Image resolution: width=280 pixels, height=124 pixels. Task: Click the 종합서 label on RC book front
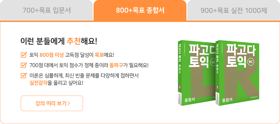[x=227, y=100]
